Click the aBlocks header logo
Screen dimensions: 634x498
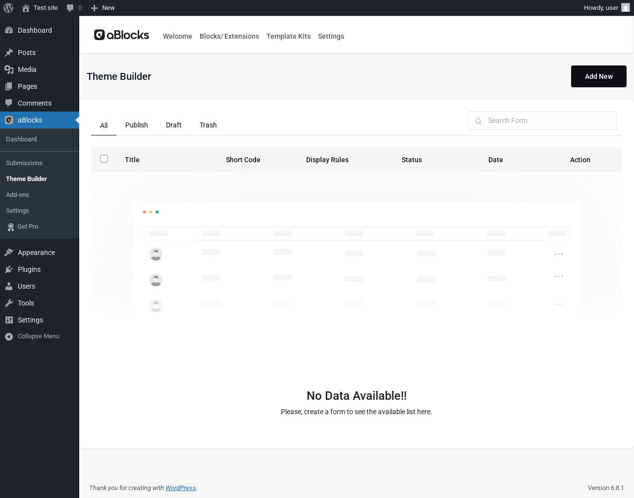tap(121, 35)
